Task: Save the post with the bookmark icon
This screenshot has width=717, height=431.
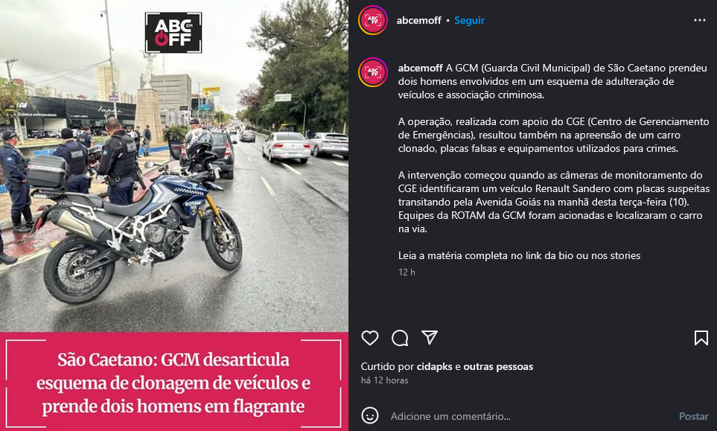Action: click(x=701, y=338)
